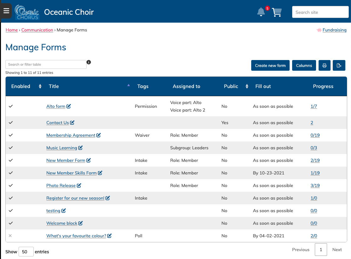The height and width of the screenshot is (259, 351).
Task: Open Music Learning form link
Action: coord(62,148)
